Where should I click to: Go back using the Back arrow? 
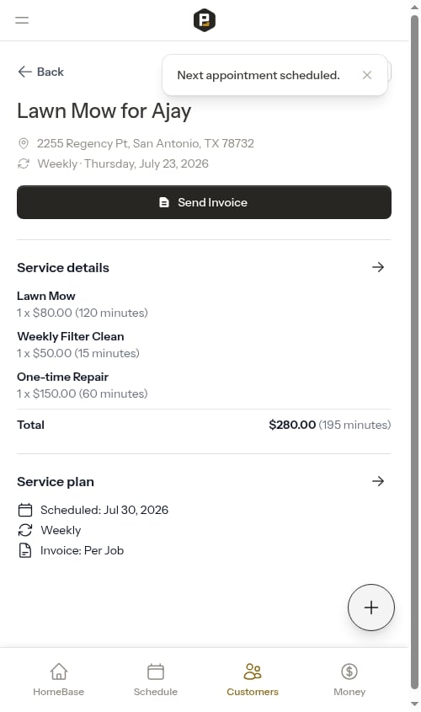click(40, 72)
